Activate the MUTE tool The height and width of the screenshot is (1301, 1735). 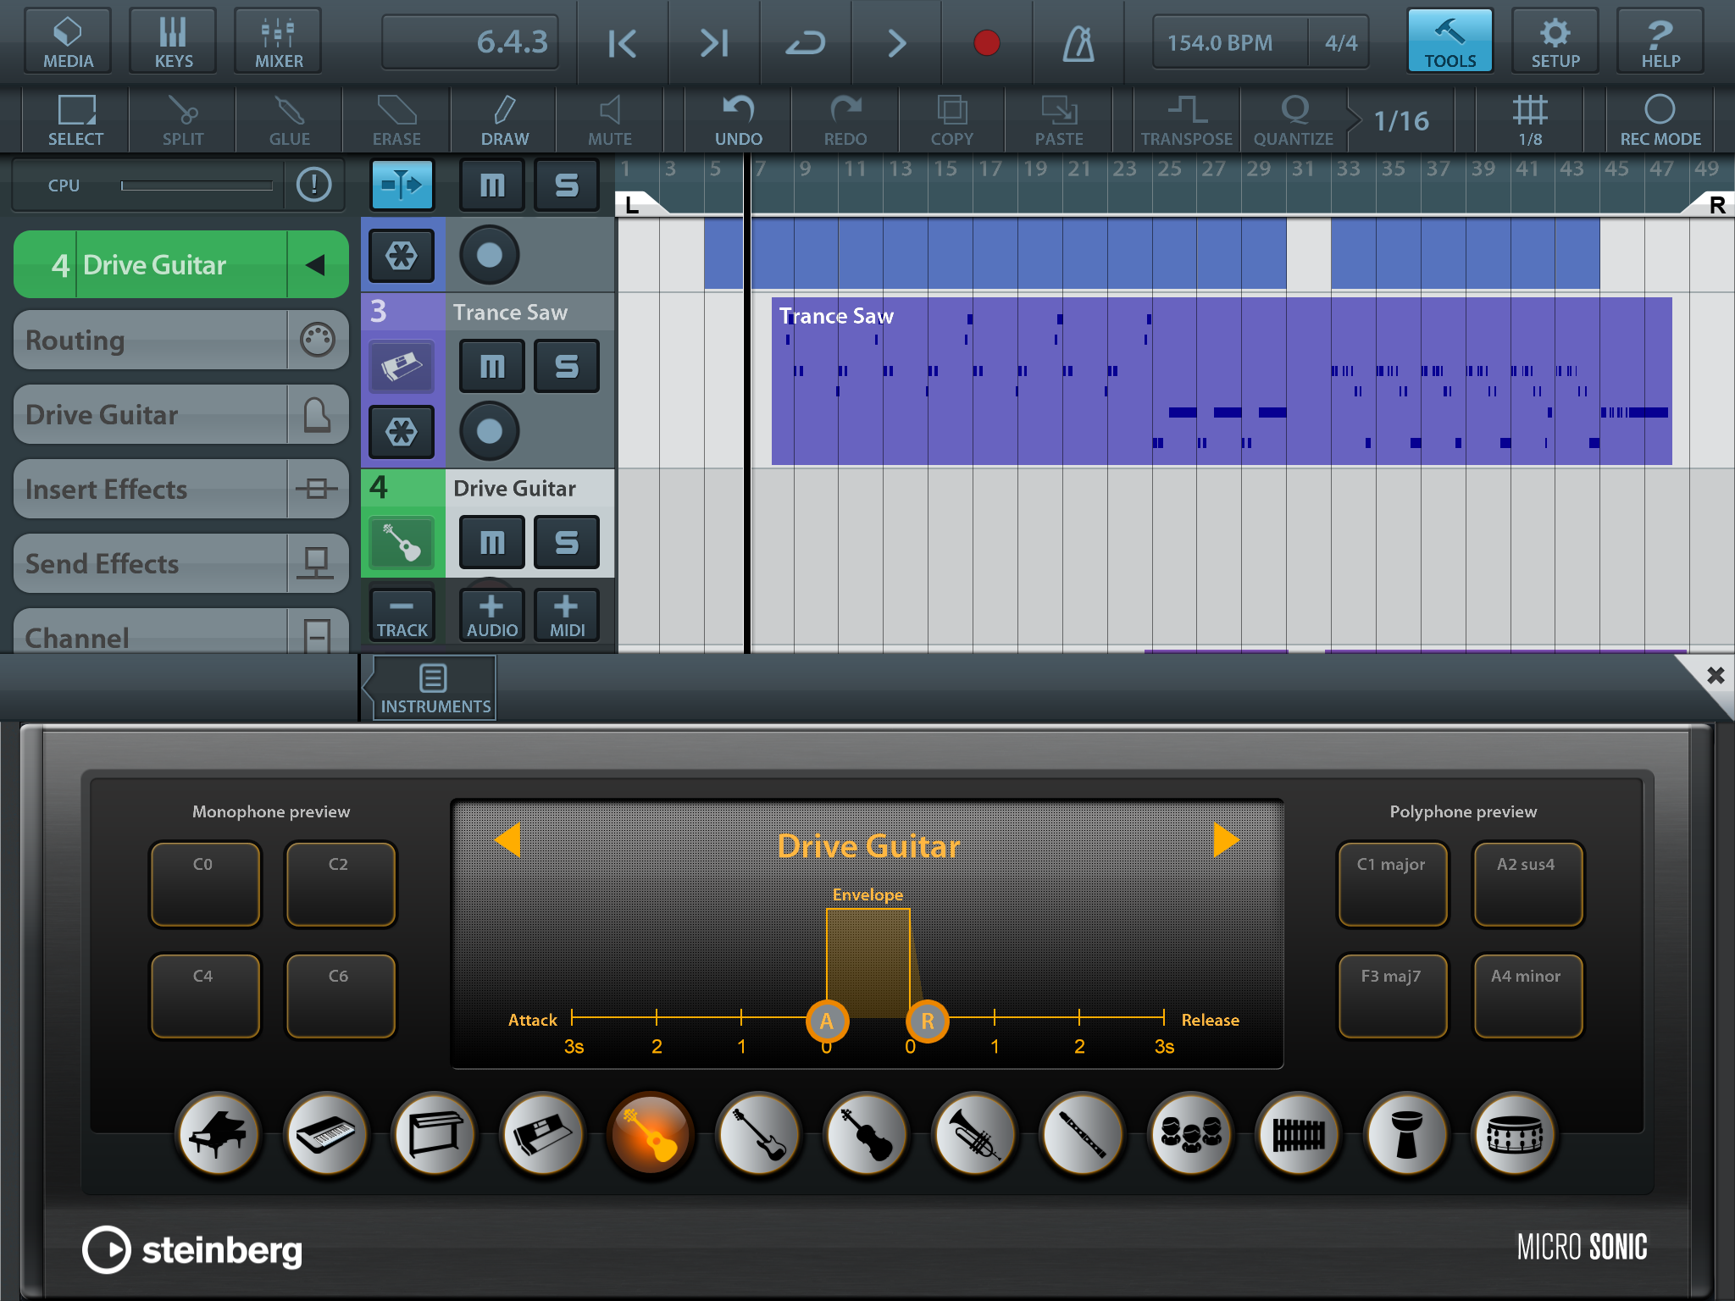coord(610,120)
